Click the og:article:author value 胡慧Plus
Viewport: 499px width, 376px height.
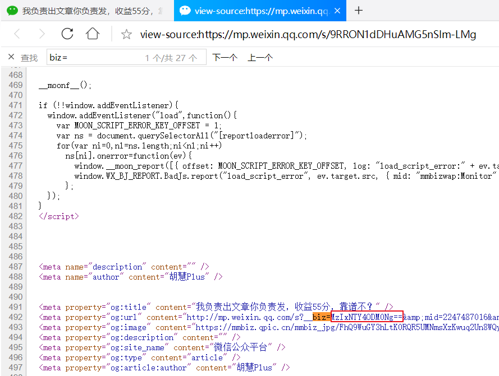coord(254,368)
